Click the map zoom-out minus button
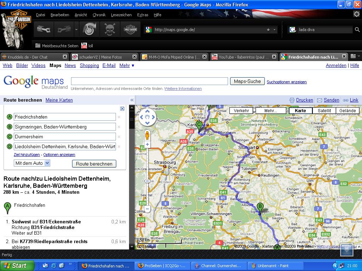Image resolution: width=362 pixels, height=271 pixels. pyautogui.click(x=147, y=209)
